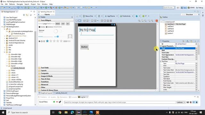Open the Layouts palette category
205x115 pixels.
coord(56,71)
